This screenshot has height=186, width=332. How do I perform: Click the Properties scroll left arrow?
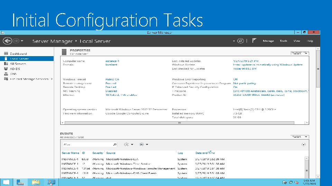click(x=63, y=123)
